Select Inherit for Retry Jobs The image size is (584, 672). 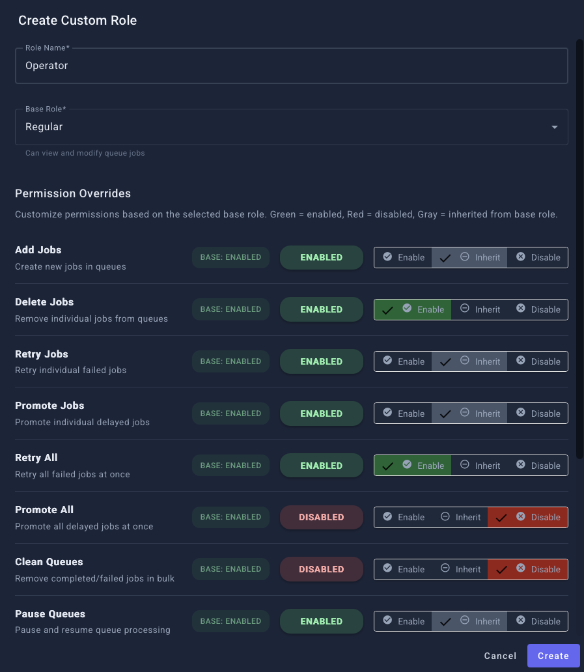(x=469, y=361)
